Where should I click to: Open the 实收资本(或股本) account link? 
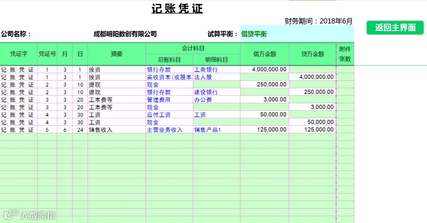click(x=169, y=77)
